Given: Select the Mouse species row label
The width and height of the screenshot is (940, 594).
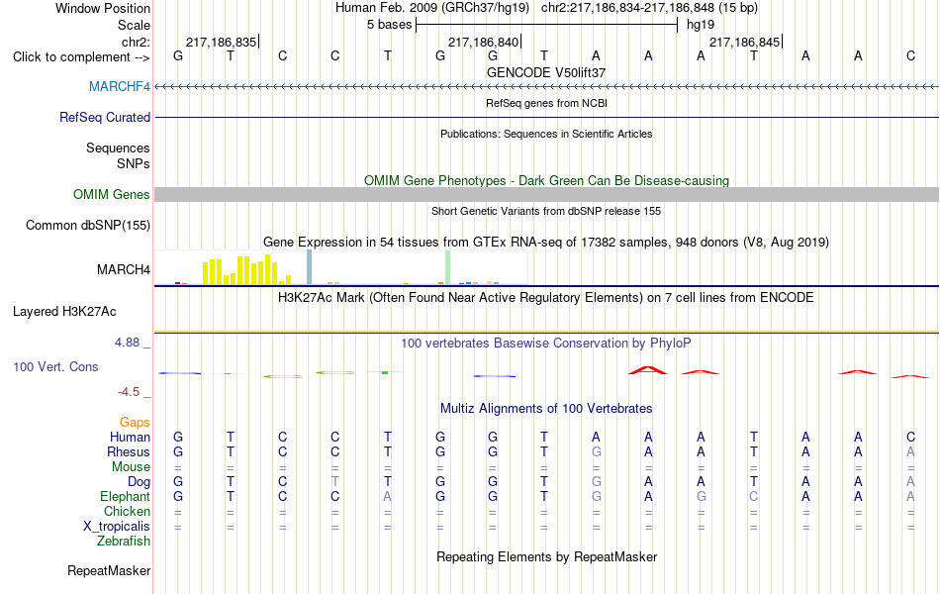Looking at the screenshot, I should [131, 467].
